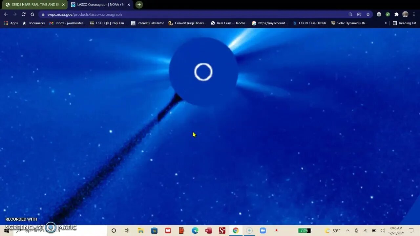Open the Convert Iraqi Dinars bookmark
This screenshot has width=420, height=236.
point(187,23)
